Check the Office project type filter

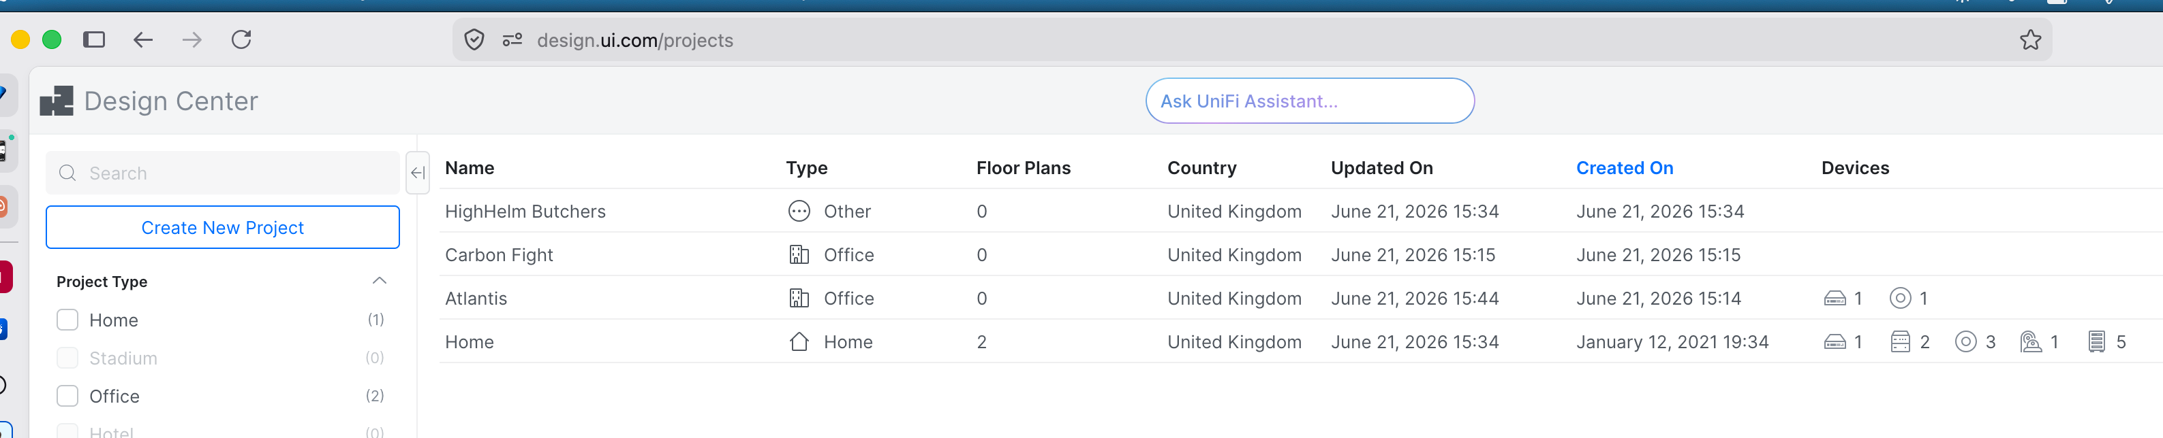(67, 396)
